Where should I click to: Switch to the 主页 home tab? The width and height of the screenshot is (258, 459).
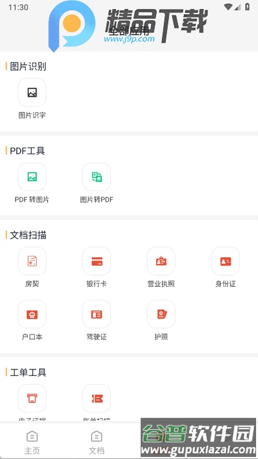(x=32, y=442)
